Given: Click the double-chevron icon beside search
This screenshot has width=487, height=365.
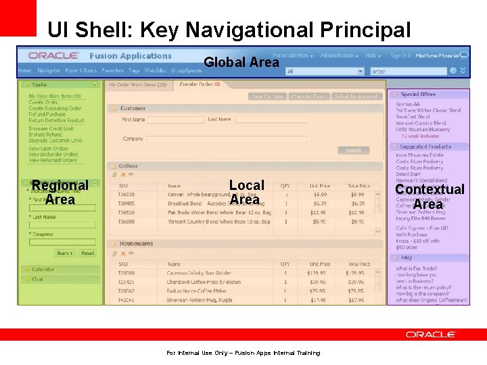Looking at the screenshot, I should (x=463, y=70).
